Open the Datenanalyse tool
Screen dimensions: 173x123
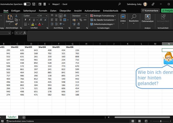[148, 18]
